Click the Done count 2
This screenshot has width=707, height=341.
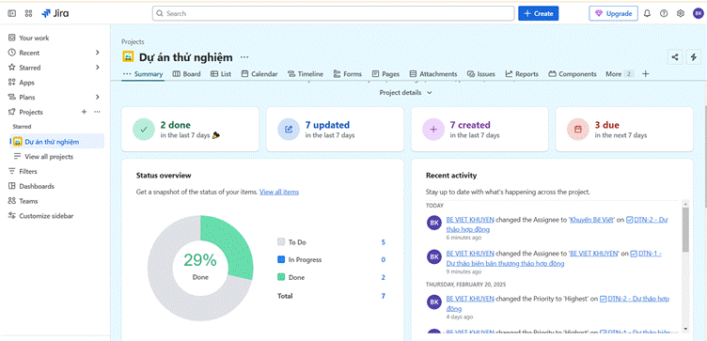click(x=384, y=277)
